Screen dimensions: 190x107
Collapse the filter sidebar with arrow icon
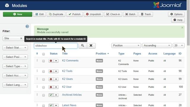[27, 26]
